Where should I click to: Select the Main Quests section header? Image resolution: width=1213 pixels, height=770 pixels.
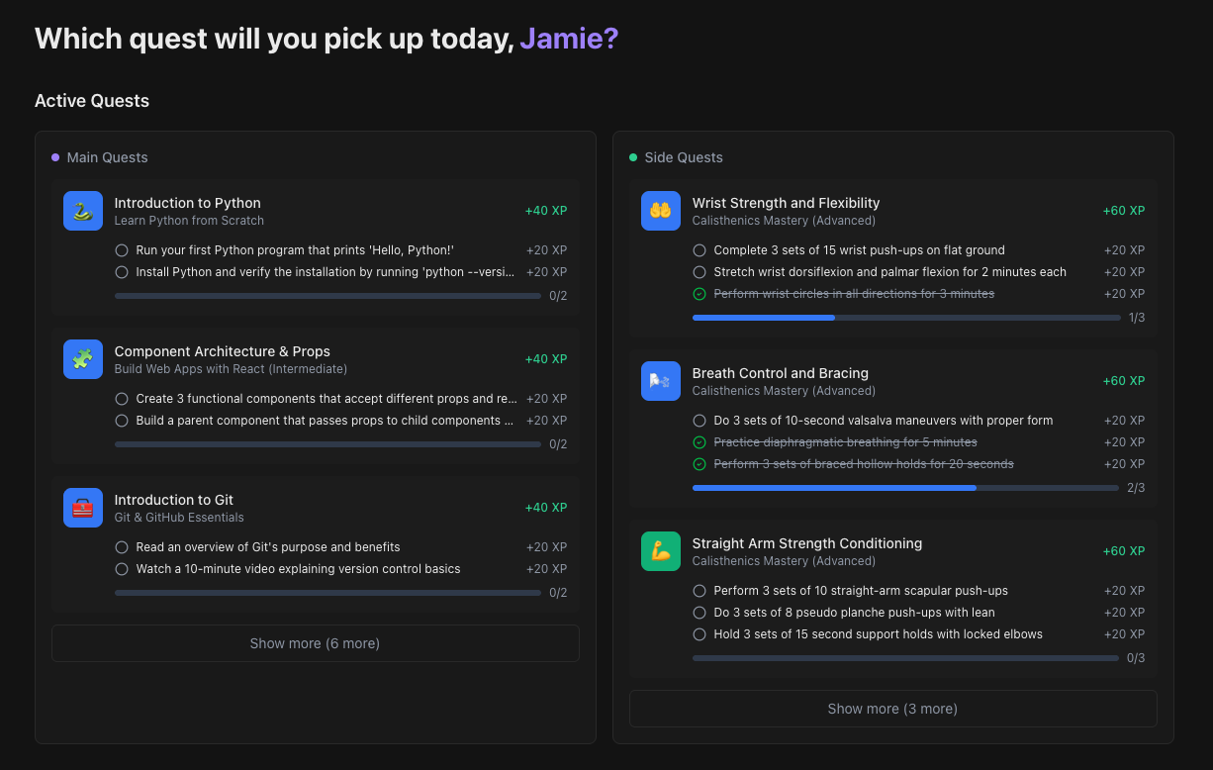click(107, 157)
